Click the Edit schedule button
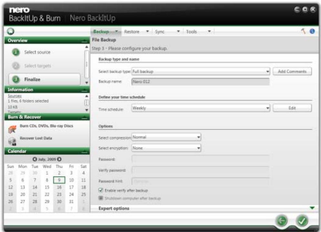The width and height of the screenshot is (321, 232). tap(292, 108)
